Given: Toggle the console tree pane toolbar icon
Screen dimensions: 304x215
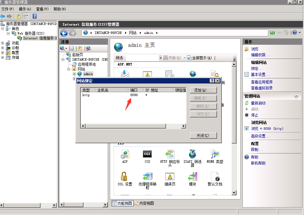Looking at the screenshot, I should [x=26, y=17].
